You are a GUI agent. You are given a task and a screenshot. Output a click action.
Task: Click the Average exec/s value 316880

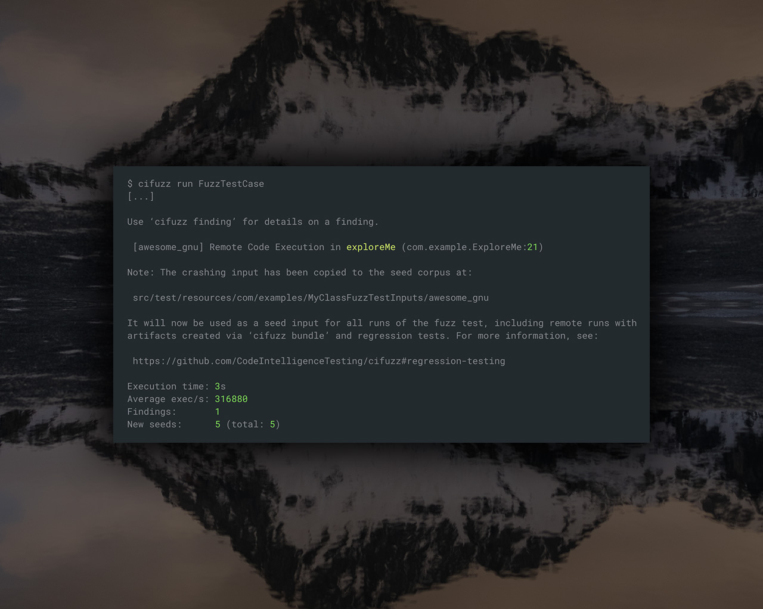click(x=231, y=399)
